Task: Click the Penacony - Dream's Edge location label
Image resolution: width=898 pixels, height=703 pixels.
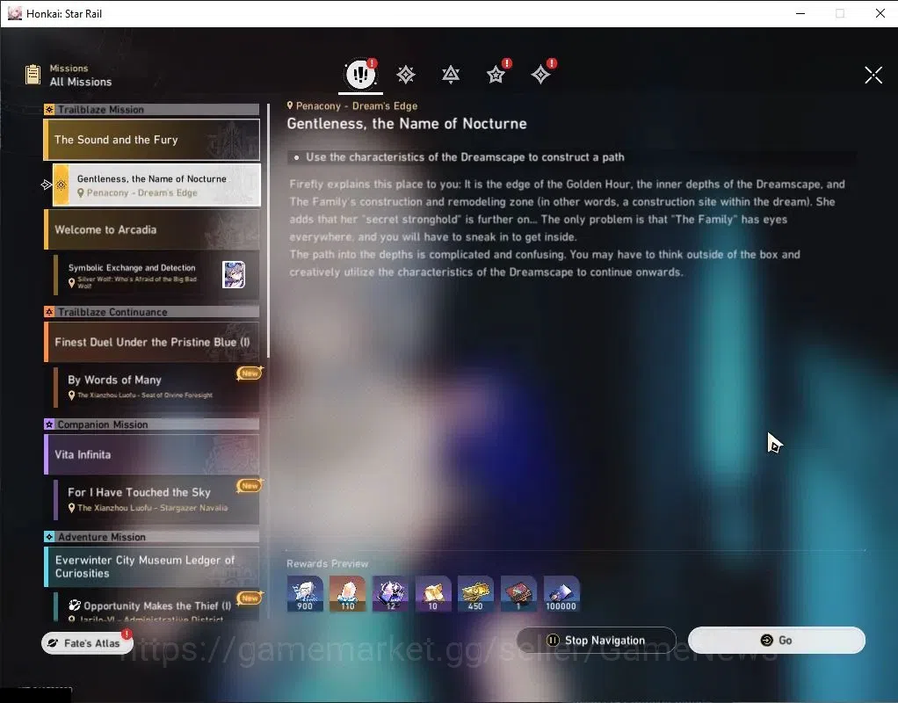Action: click(x=352, y=106)
